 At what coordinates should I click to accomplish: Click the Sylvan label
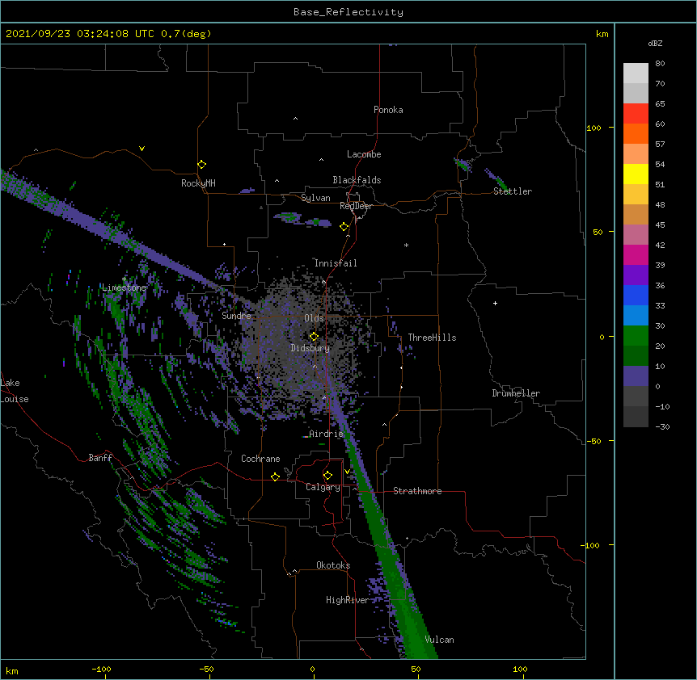pyautogui.click(x=315, y=198)
